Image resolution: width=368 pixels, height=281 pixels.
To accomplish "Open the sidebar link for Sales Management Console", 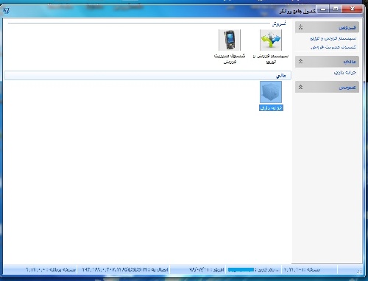I will click(333, 46).
